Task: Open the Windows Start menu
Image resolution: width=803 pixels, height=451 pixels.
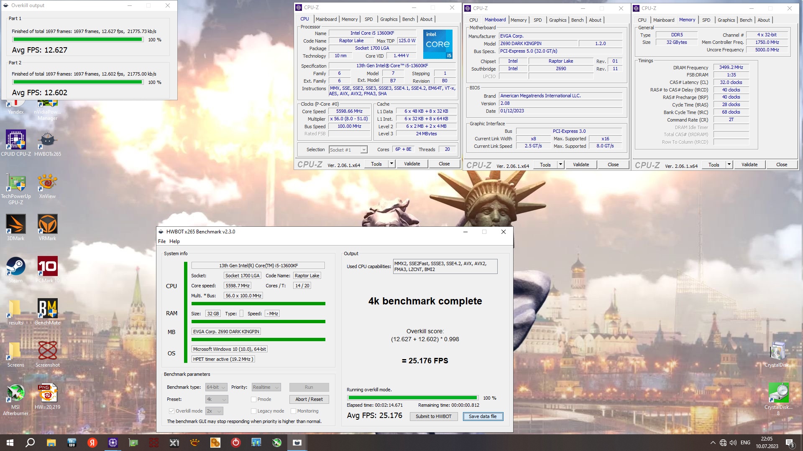Action: point(10,443)
